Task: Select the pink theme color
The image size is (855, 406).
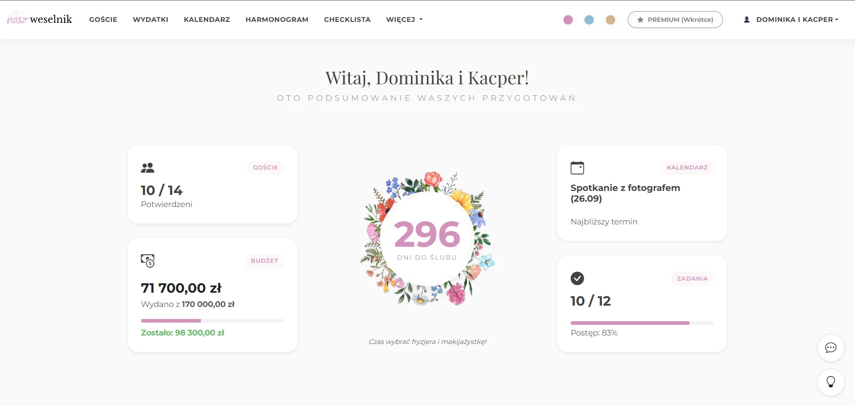Action: pyautogui.click(x=568, y=20)
